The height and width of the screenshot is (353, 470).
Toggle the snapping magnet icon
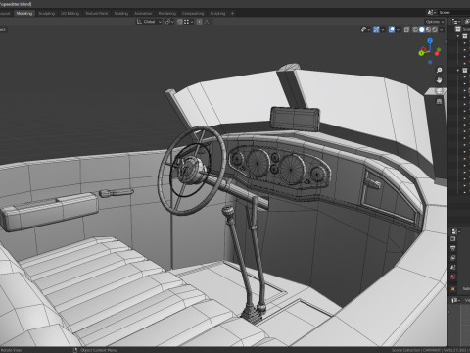(x=180, y=22)
